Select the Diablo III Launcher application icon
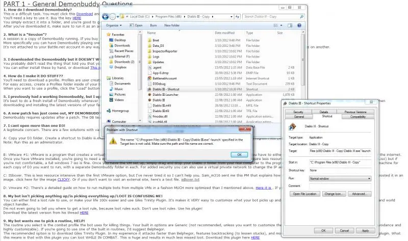The height and width of the screenshot is (241, 408). [149, 94]
